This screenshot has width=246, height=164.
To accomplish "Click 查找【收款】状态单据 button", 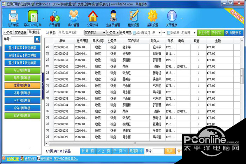I will [22, 48].
